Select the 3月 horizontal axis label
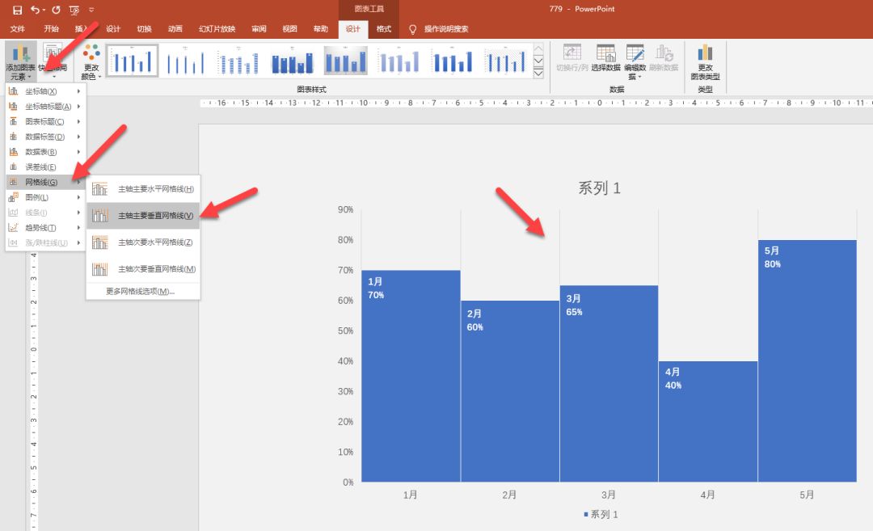The width and height of the screenshot is (873, 531). click(609, 495)
